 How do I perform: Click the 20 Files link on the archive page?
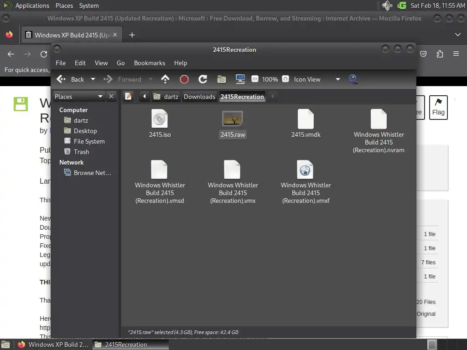[x=426, y=302]
